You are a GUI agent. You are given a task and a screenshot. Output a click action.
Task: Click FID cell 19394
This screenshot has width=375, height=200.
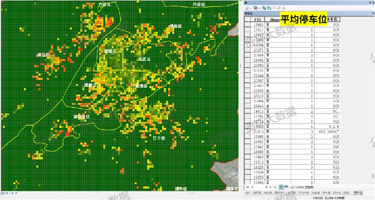(x=258, y=45)
